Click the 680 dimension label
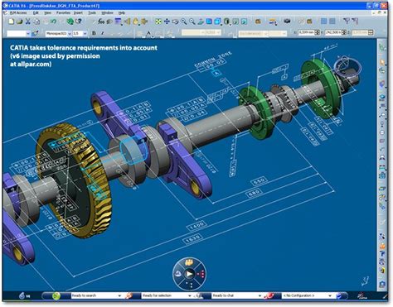Viewport: 393px width, 307px height. coord(254,193)
